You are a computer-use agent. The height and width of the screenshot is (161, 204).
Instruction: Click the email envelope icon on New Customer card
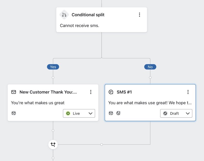[14, 92]
